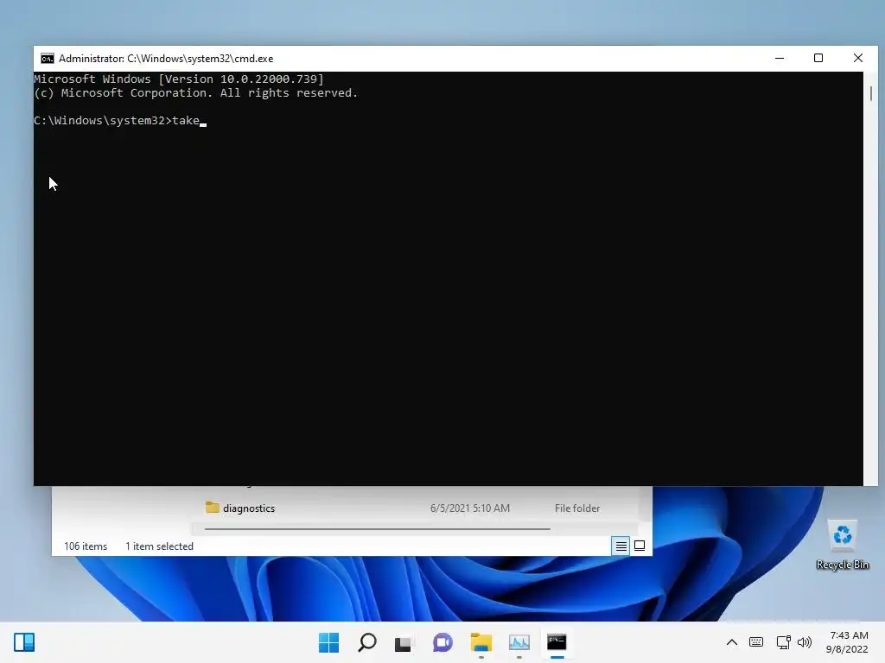Open the touch keyboard tray icon
Screen dimensions: 885x663
click(755, 642)
